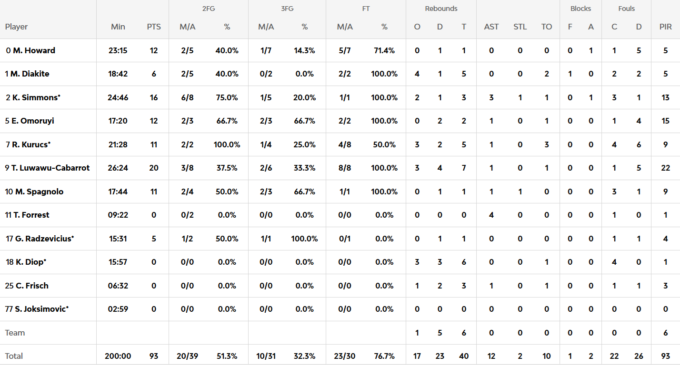This screenshot has width=680, height=365.
Task: Click the Fouls group header
Action: [x=627, y=9]
